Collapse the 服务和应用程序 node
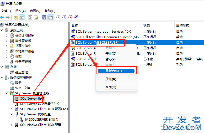The height and width of the screenshot is (133, 204). (x=2, y=78)
